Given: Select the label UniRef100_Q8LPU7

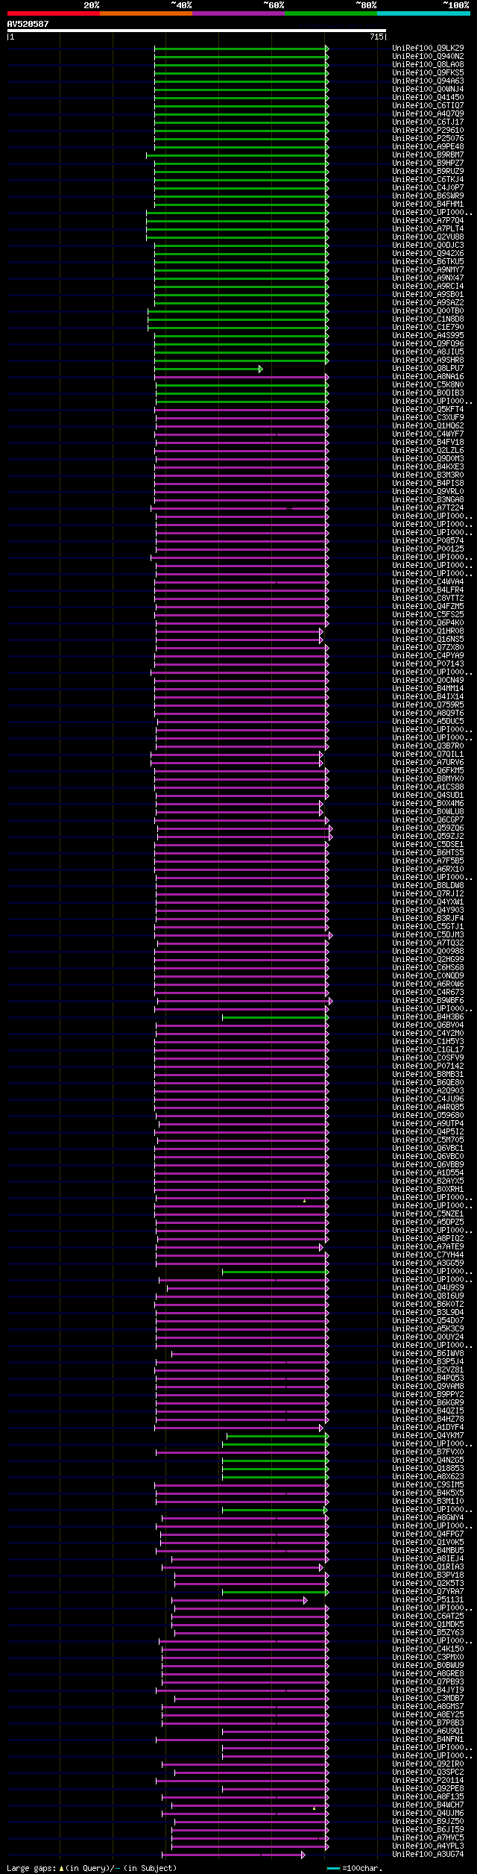Looking at the screenshot, I should pyautogui.click(x=428, y=369).
